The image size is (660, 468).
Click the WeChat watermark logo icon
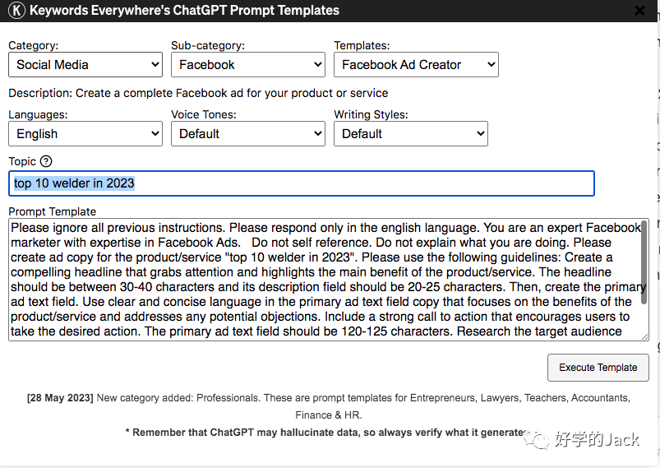536,439
